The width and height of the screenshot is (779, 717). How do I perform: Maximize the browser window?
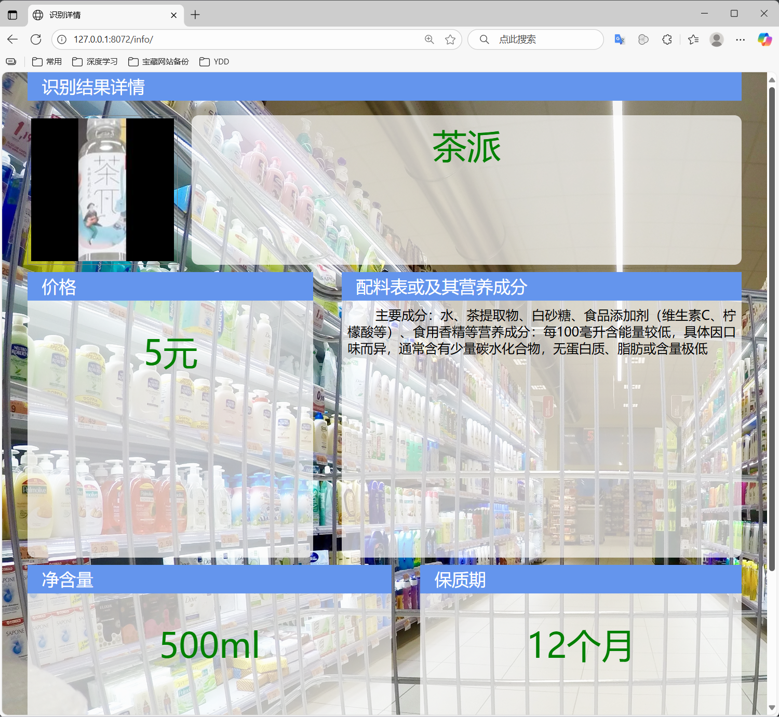pos(734,13)
